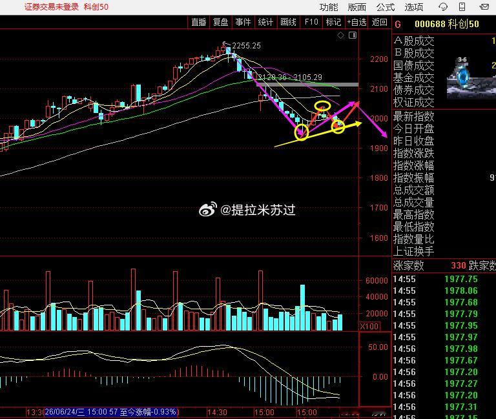This screenshot has width=496, height=419.
Task: Click the 14:30 time axis marker
Action: point(217,413)
